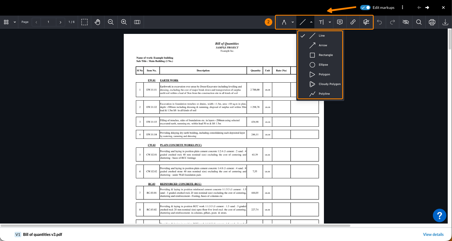Open the document search tool
The height and width of the screenshot is (241, 452).
419,22
